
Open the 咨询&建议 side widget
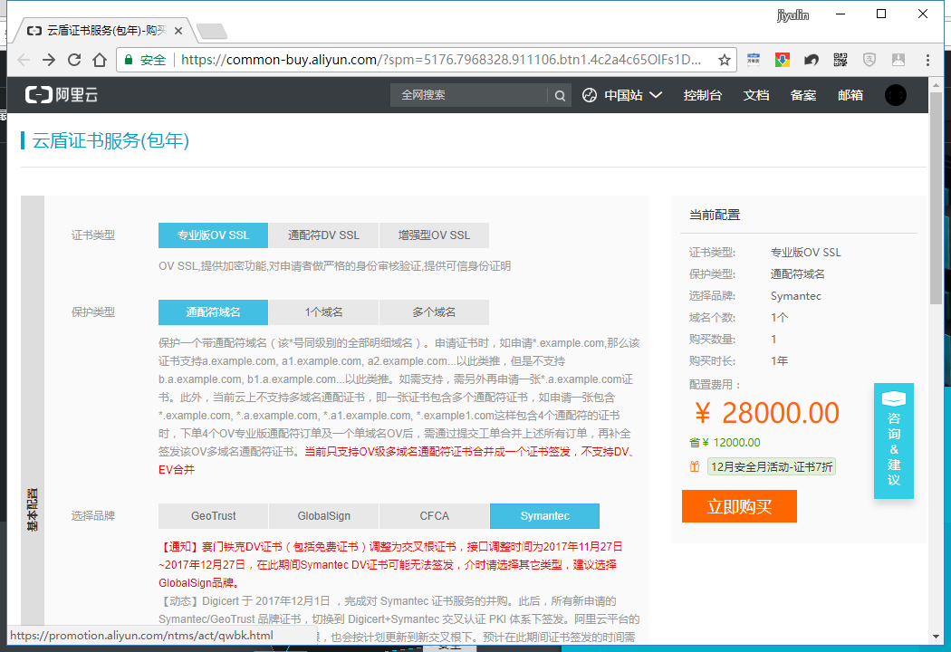pyautogui.click(x=893, y=441)
